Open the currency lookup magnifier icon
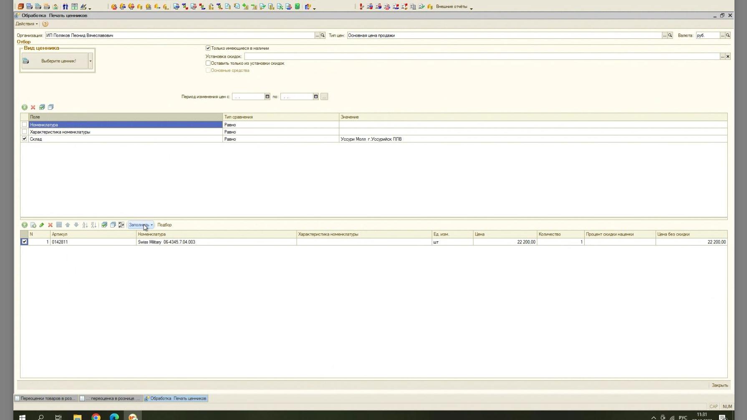 pyautogui.click(x=728, y=35)
